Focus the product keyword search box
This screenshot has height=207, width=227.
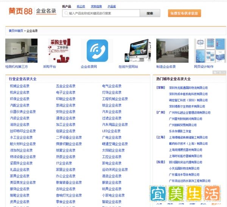click(101, 13)
